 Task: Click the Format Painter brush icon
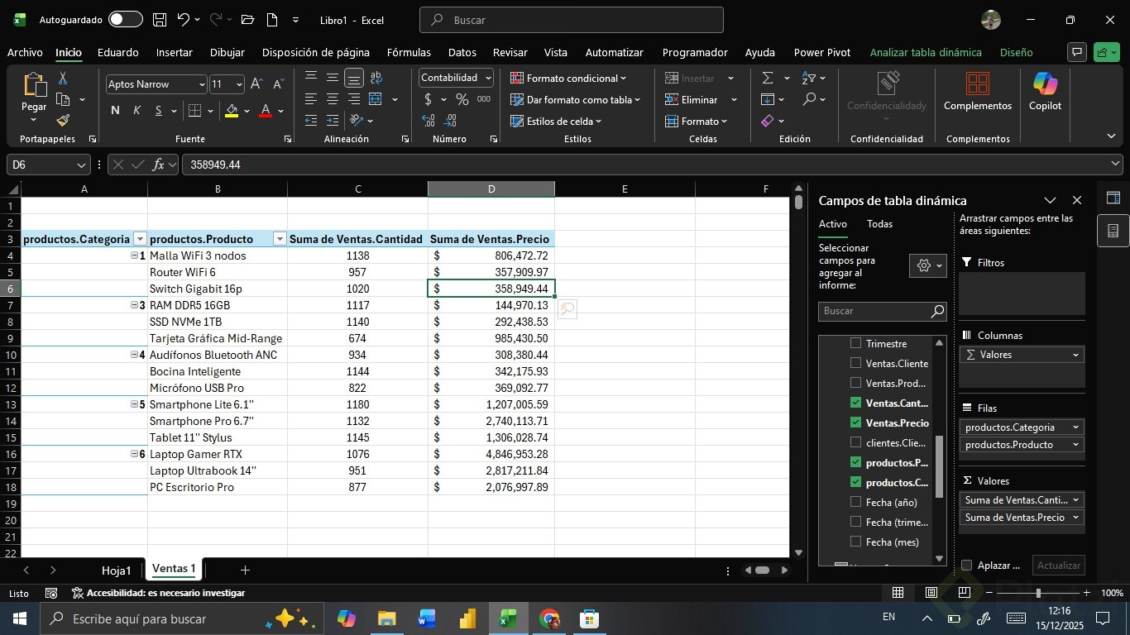tap(63, 121)
